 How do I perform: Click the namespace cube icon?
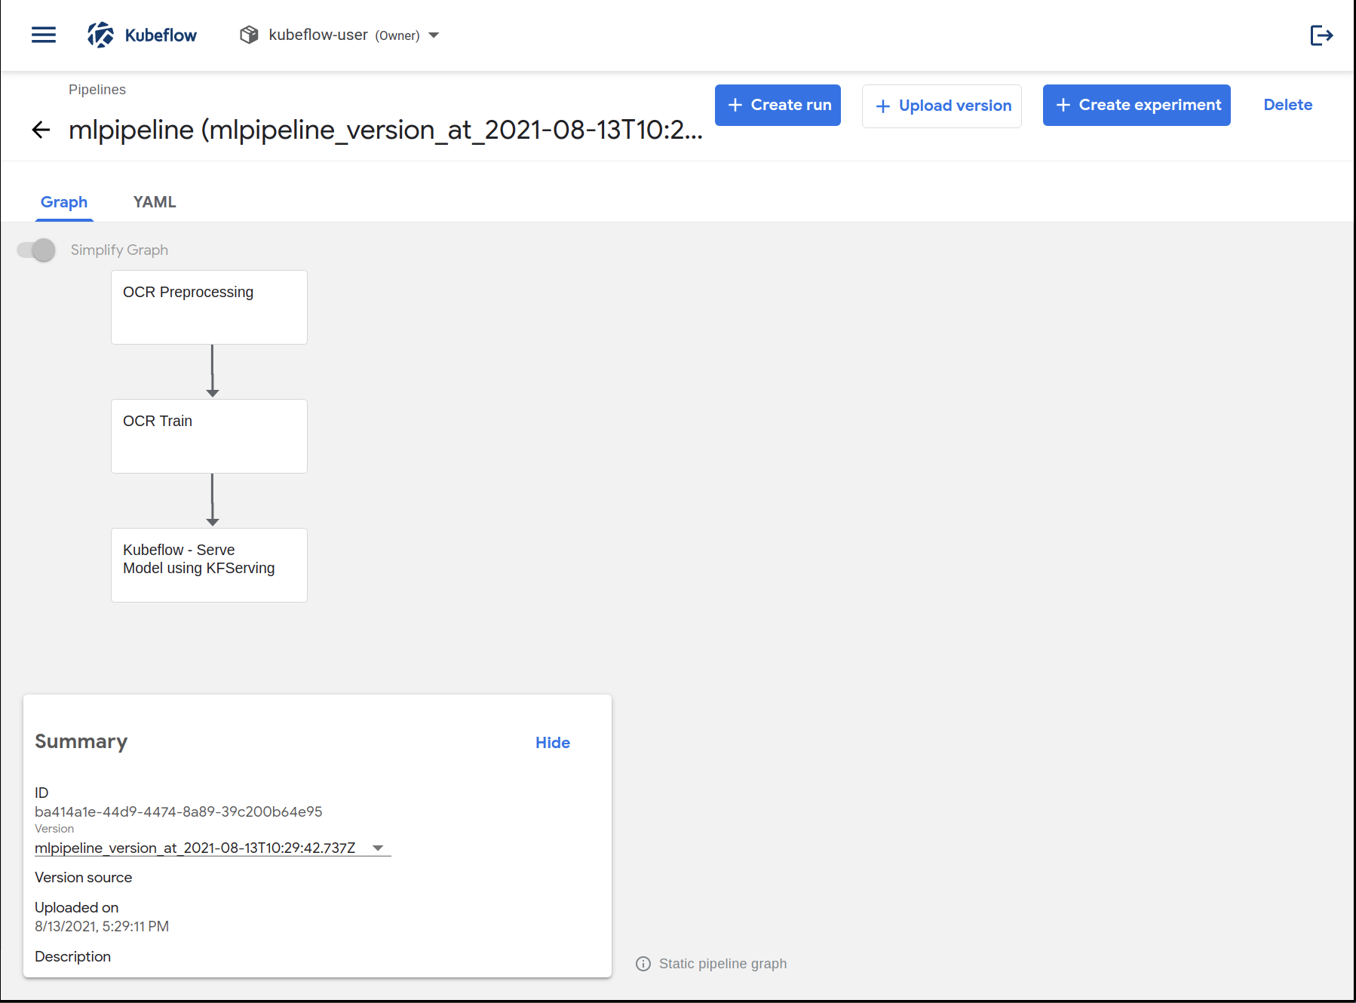[x=249, y=35]
